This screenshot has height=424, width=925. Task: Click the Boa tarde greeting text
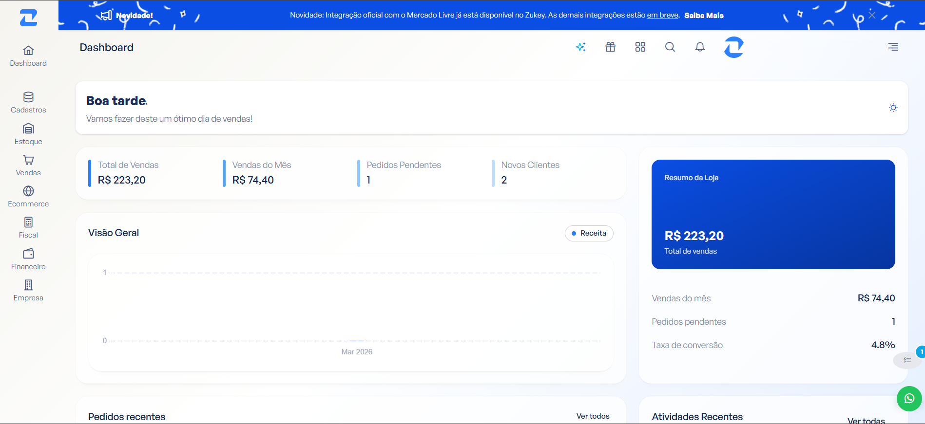pos(116,101)
